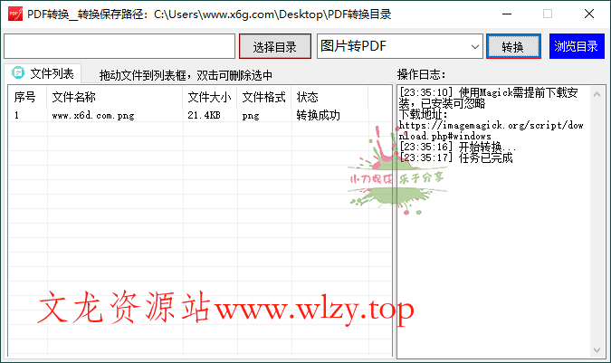Click the 转换成功 status cell
The image size is (611, 363).
coord(318,115)
